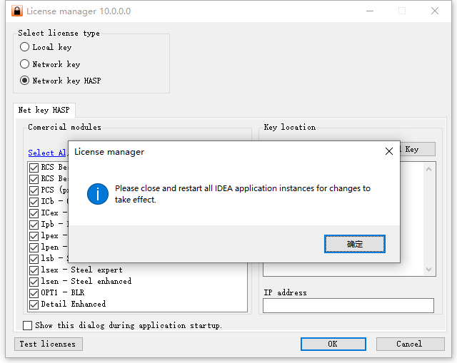Click the License manager lock icon in title bar
The height and width of the screenshot is (363, 457).
pos(17,11)
